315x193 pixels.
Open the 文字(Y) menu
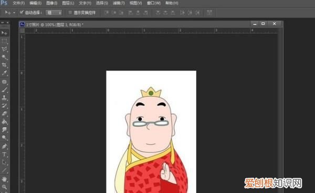[x=85, y=3]
